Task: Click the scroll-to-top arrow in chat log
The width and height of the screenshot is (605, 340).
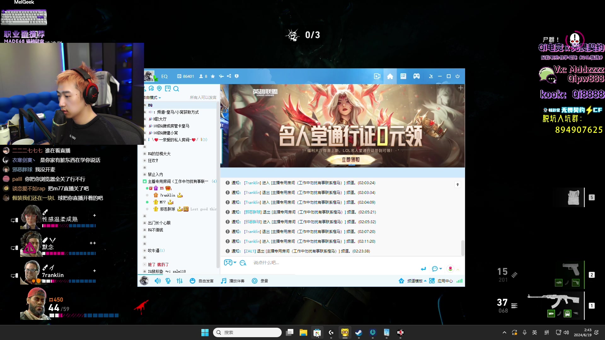Action: coord(458,185)
